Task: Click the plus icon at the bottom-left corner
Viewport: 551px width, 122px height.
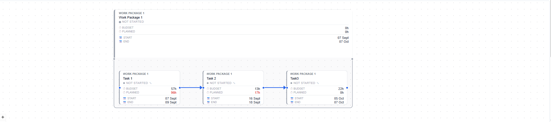Action: [x=3, y=117]
